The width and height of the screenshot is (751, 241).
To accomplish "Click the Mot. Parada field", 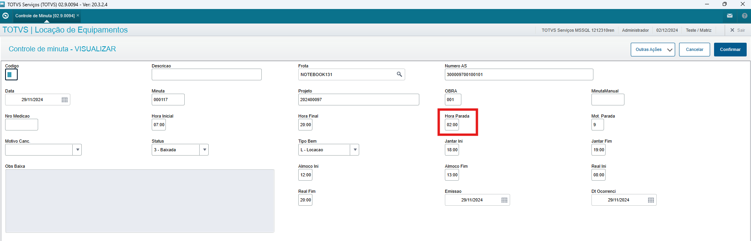I will pos(598,125).
